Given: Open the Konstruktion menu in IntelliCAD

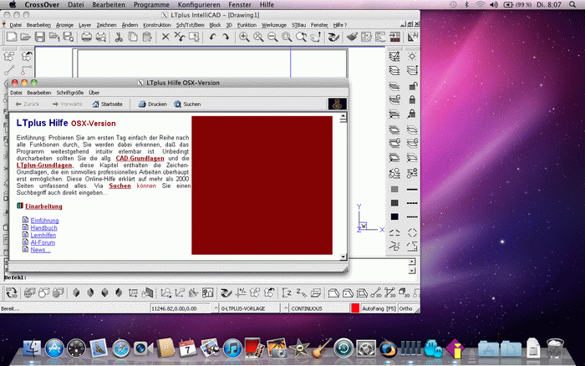Looking at the screenshot, I should coord(157,25).
